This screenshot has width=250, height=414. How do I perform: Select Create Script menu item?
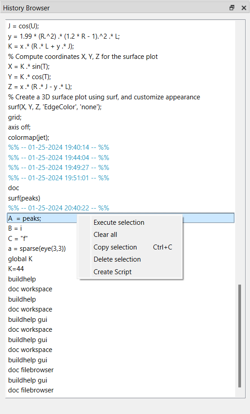pyautogui.click(x=113, y=272)
